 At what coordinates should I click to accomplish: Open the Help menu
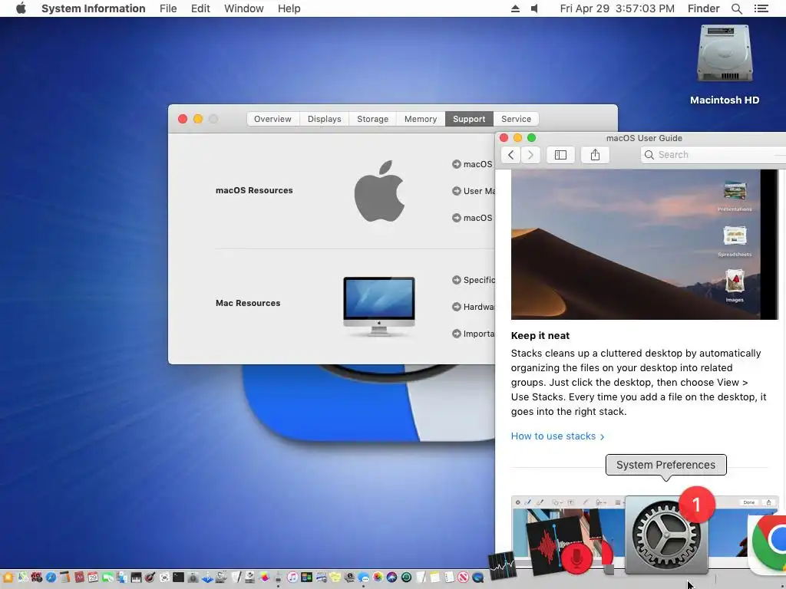(x=289, y=8)
